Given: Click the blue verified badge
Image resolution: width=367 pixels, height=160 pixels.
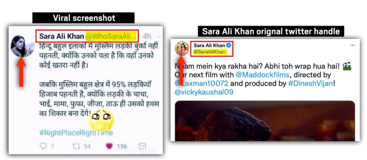Looking at the screenshot, I should 228,45.
